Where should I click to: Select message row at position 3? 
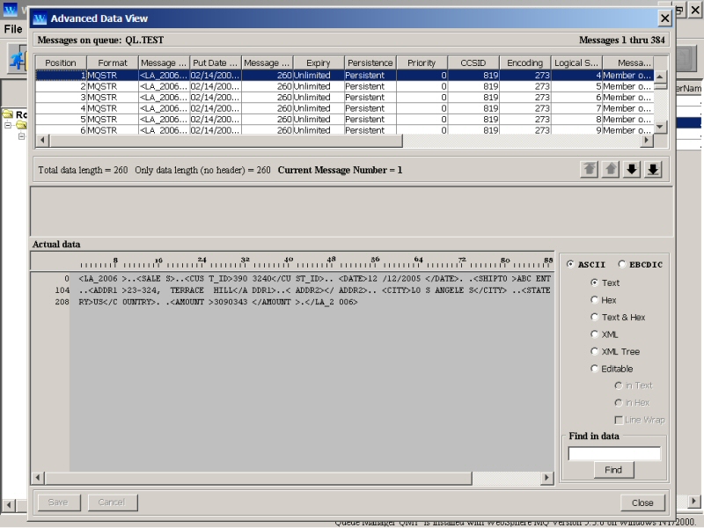pyautogui.click(x=344, y=98)
